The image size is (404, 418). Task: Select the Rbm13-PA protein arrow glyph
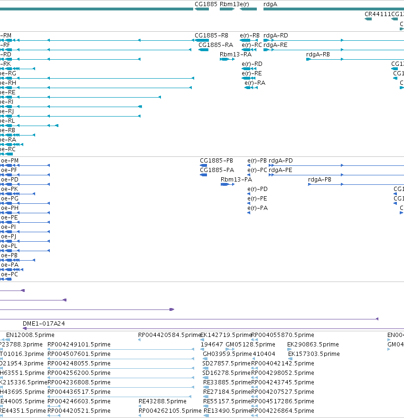pos(228,184)
